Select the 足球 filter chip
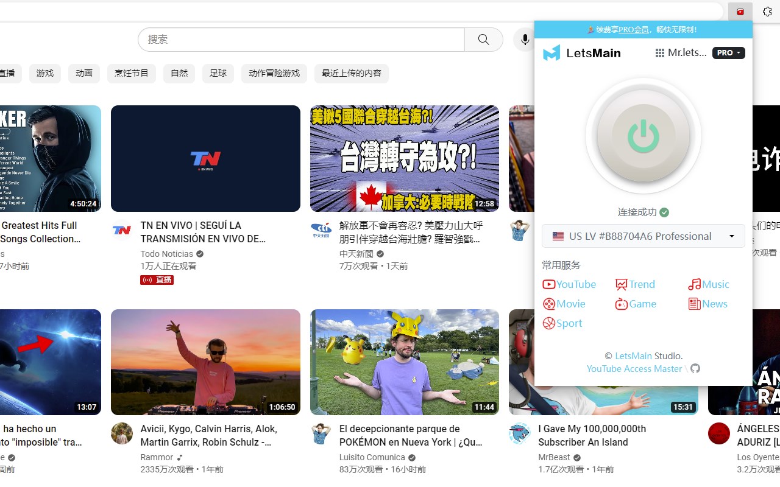Screen dimensions: 780x487 [x=218, y=73]
